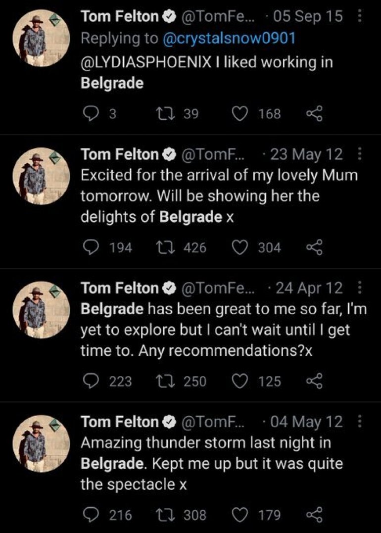Share the 'thunder storm' tweet

(x=314, y=515)
